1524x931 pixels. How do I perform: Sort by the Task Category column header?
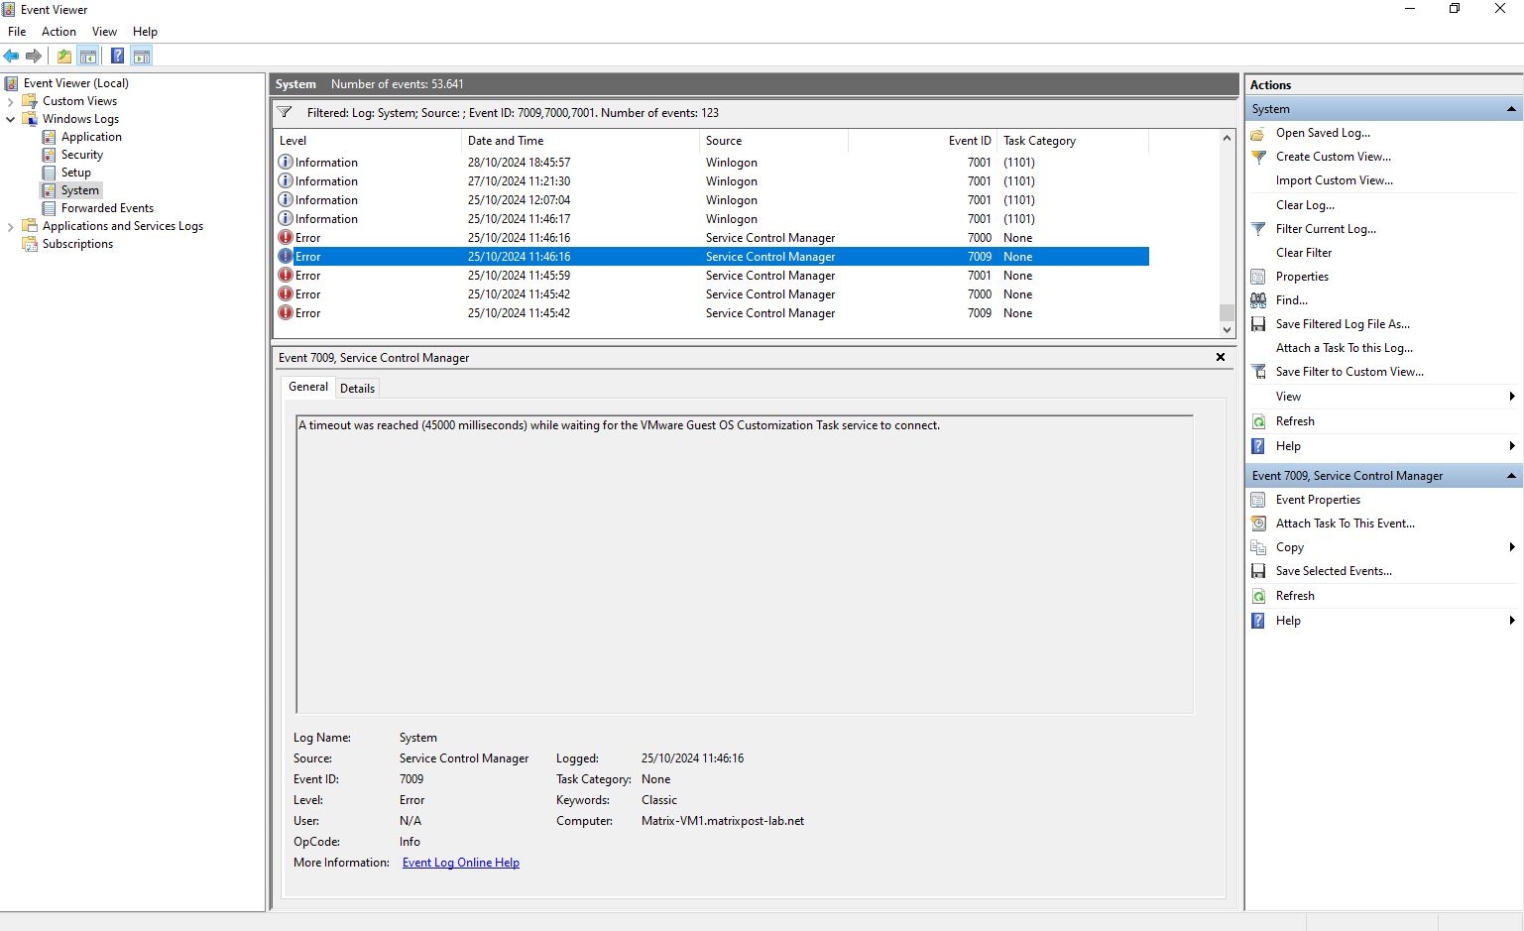1073,141
